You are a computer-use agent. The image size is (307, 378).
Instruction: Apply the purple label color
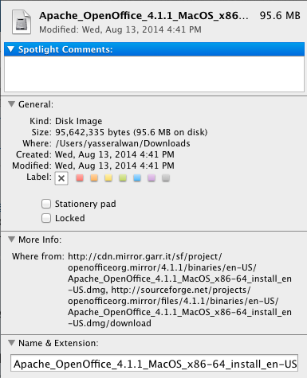pos(152,177)
